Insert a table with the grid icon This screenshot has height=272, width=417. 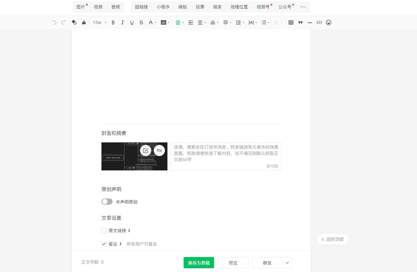291,22
